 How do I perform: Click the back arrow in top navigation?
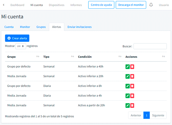(4, 5)
